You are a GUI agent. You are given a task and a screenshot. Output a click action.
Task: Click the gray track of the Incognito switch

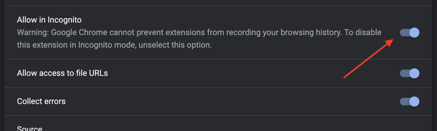coord(405,33)
